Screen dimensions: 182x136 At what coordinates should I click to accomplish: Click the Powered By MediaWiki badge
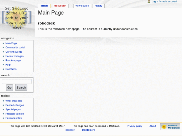(170, 127)
